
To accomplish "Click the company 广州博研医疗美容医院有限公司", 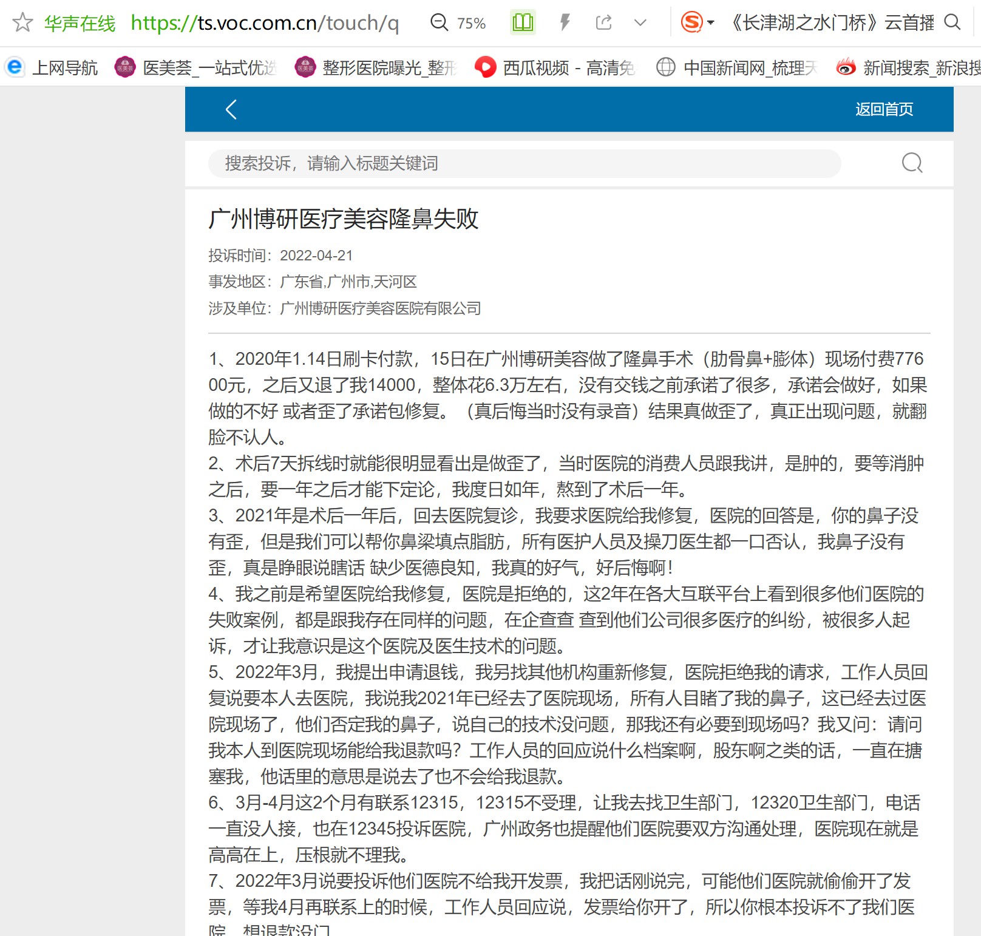I will [381, 308].
